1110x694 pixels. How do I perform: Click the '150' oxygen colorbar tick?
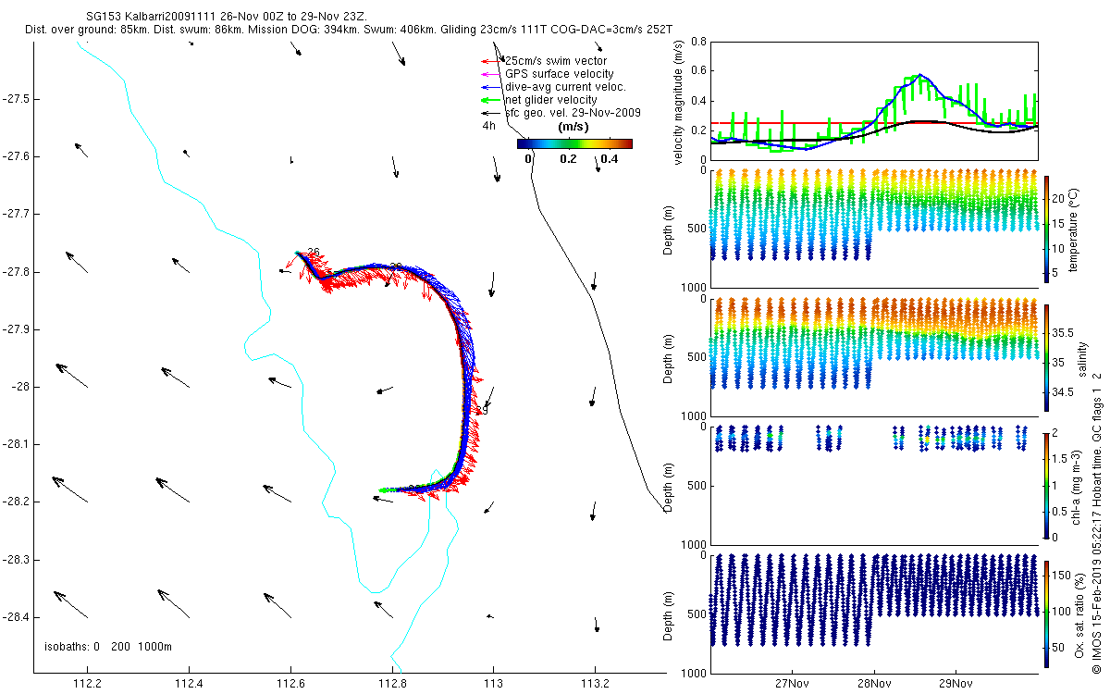pos(1062,576)
